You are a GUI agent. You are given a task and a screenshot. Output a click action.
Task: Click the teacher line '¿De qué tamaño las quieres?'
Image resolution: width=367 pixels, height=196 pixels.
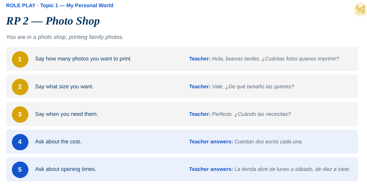[x=260, y=86]
